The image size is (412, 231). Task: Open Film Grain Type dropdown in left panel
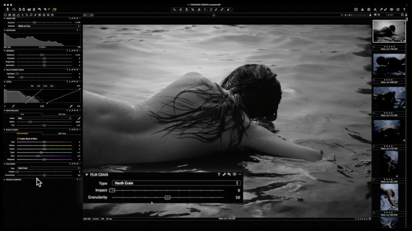click(48, 168)
